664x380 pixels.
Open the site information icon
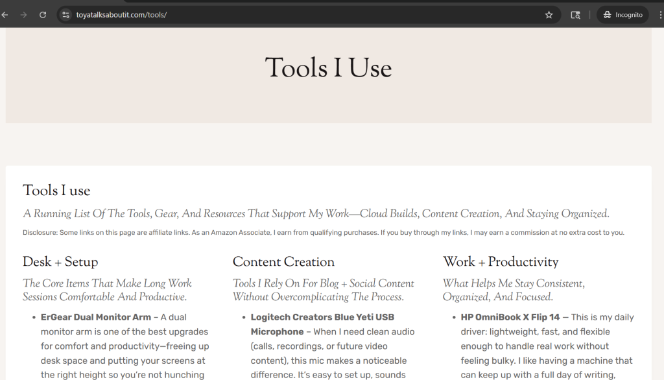point(65,15)
